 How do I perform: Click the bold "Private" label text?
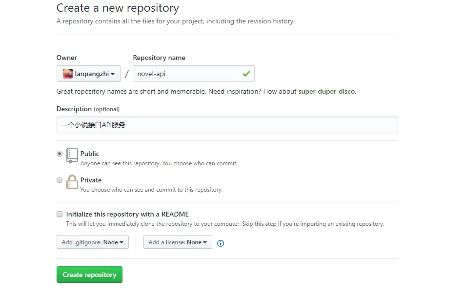(91, 180)
